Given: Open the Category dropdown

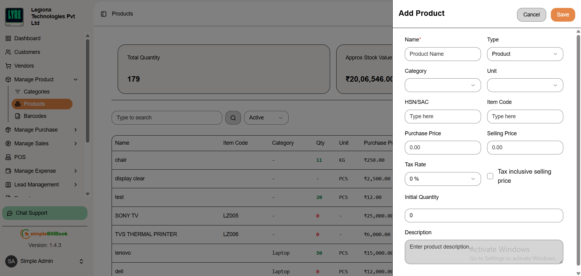Looking at the screenshot, I should point(443,85).
